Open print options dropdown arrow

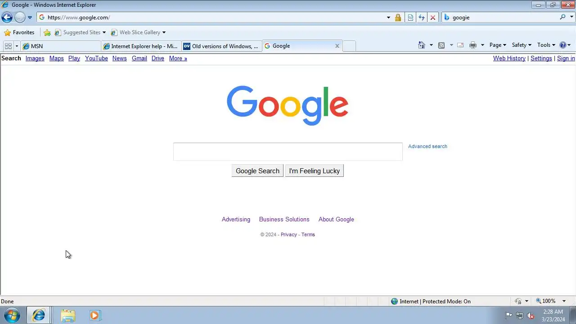[x=482, y=45]
